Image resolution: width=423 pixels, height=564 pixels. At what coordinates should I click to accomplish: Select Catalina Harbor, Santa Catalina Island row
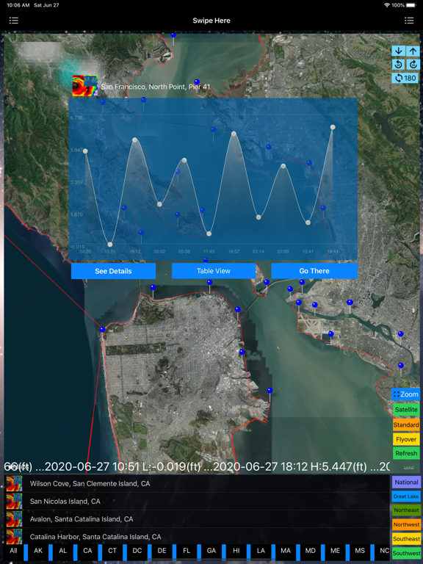click(197, 536)
